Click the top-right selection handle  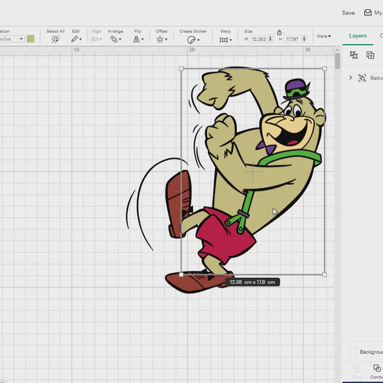[325, 69]
